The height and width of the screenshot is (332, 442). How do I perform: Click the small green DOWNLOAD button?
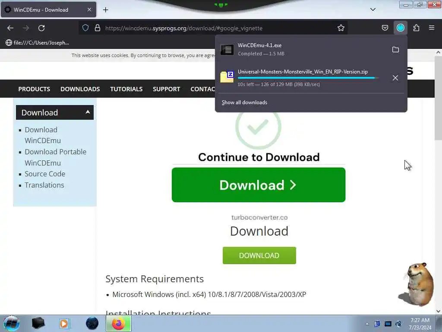259,255
